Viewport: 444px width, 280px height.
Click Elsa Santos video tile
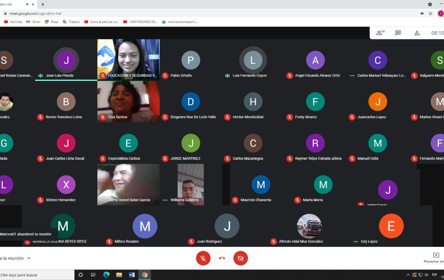[129, 101]
